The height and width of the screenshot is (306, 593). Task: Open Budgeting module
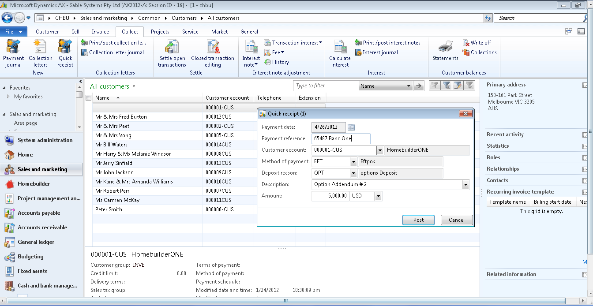(x=41, y=257)
